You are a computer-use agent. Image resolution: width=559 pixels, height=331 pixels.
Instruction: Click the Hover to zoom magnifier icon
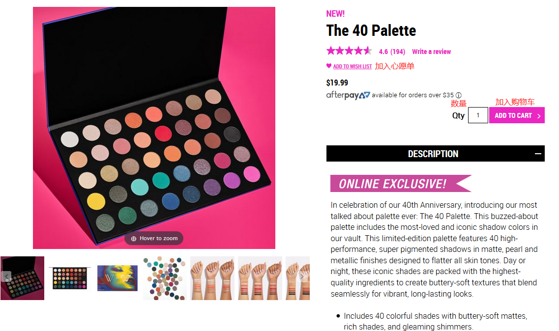(134, 239)
